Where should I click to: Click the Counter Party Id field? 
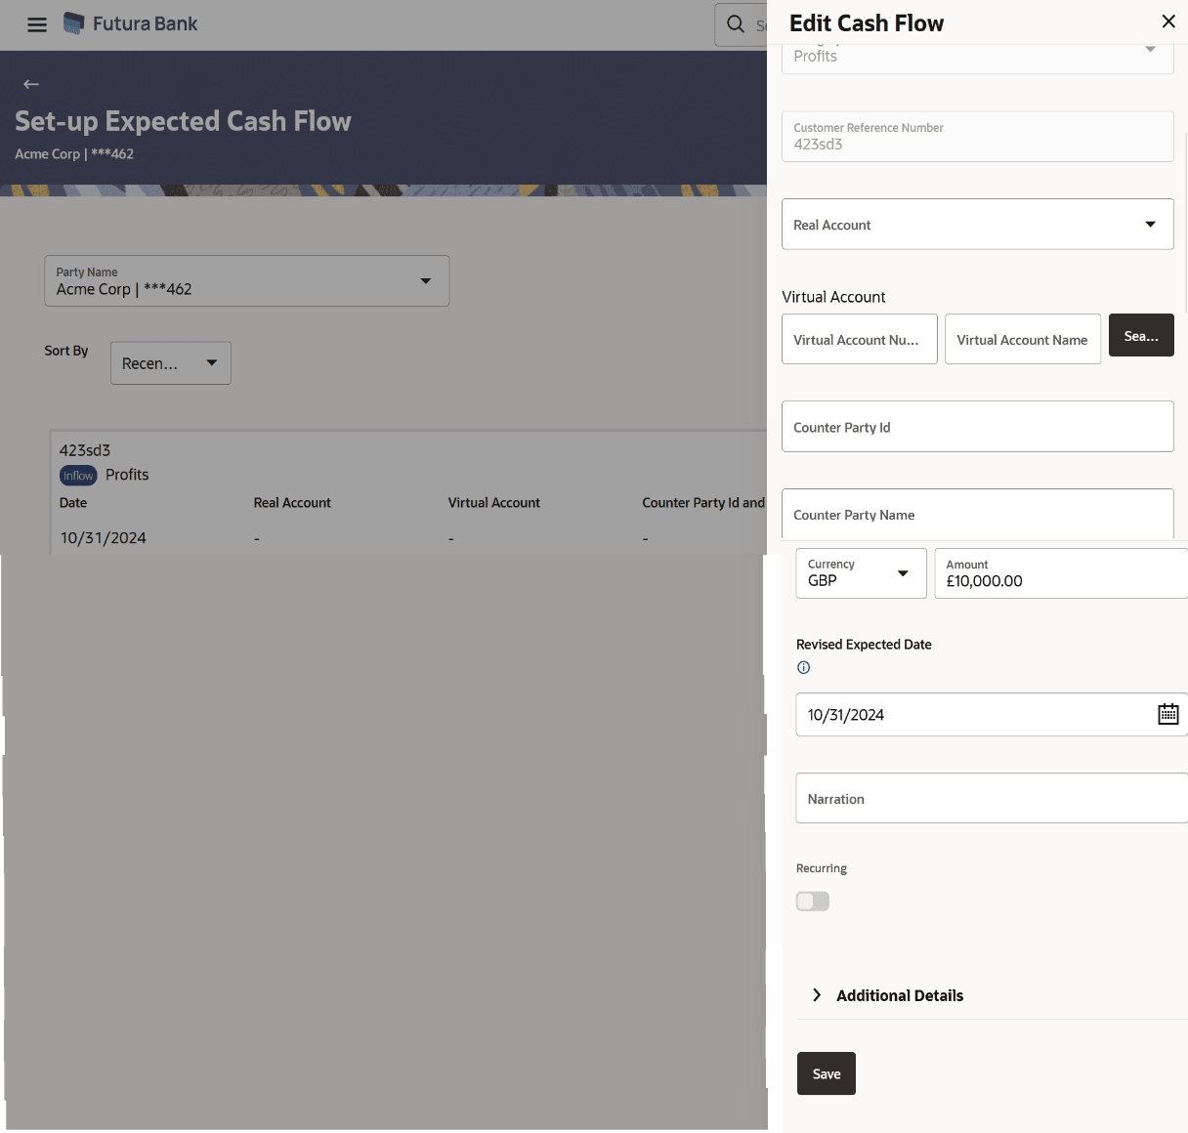tap(977, 427)
